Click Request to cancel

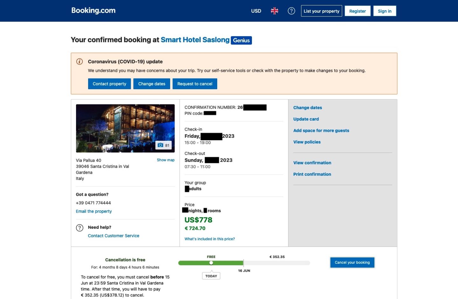[195, 84]
